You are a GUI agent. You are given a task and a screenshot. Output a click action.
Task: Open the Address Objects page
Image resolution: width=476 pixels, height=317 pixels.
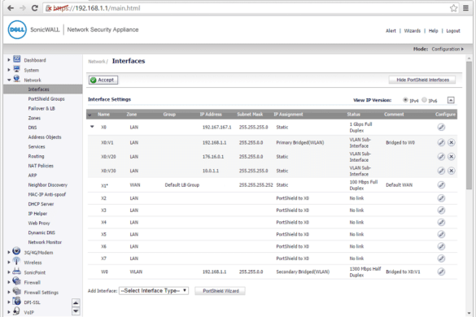tap(45, 137)
